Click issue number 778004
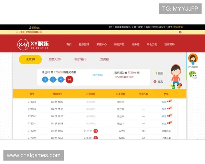 point(32,102)
